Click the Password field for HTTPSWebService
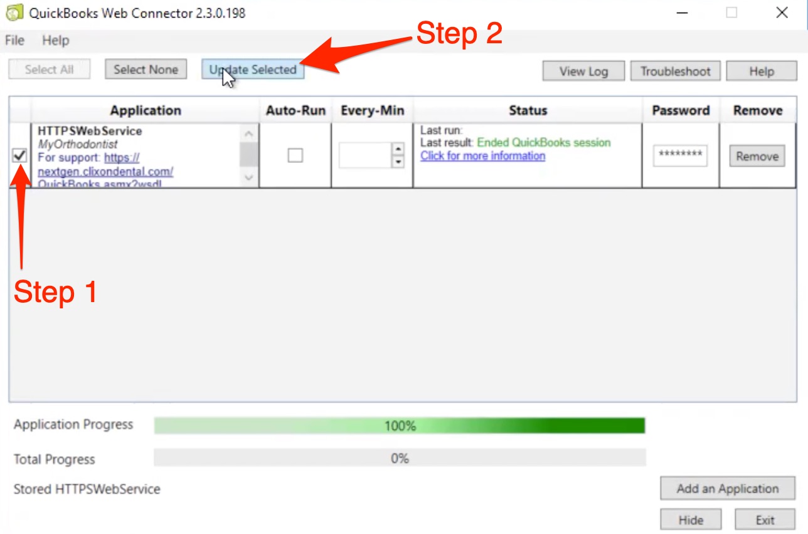 [x=680, y=156]
